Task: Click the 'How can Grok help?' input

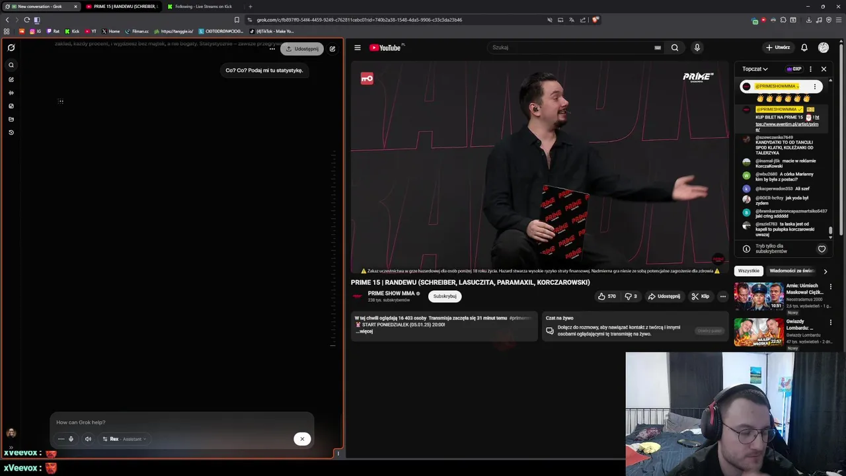Action: [182, 422]
